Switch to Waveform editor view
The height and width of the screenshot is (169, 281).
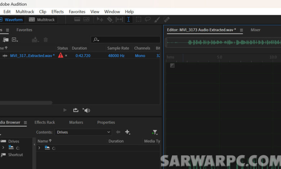(11, 20)
